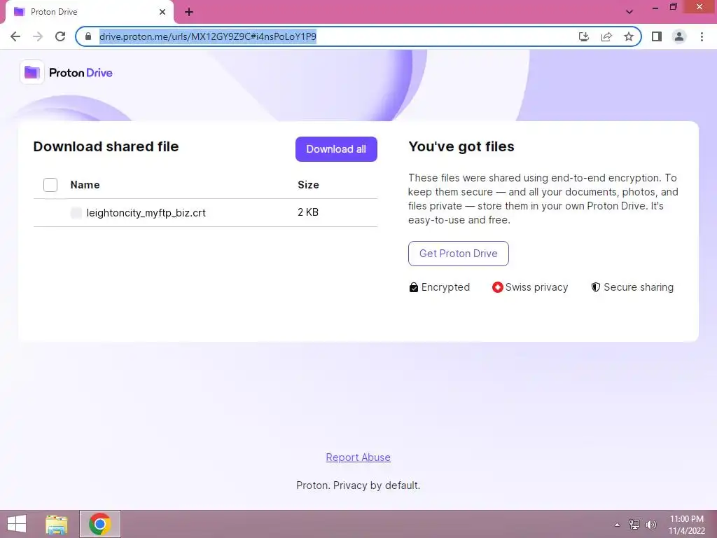Click the install app icon in address bar
The width and height of the screenshot is (717, 538).
point(583,36)
